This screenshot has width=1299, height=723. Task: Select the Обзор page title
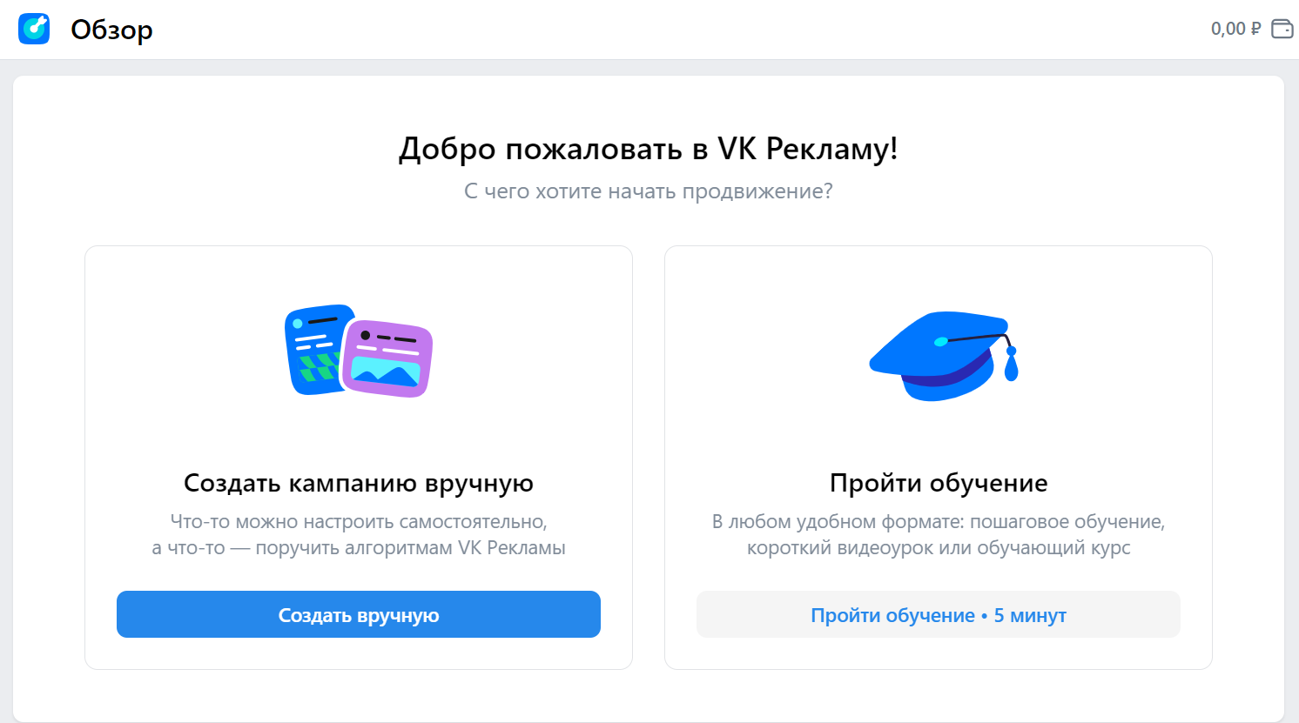[111, 30]
